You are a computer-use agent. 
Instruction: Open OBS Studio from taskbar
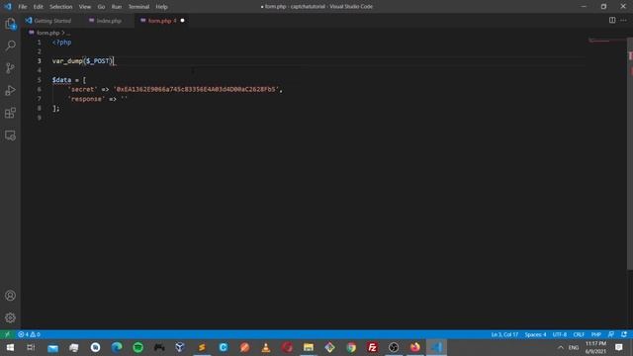(394, 347)
